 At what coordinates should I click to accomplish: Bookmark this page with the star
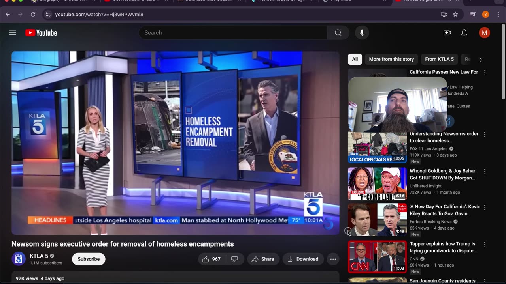point(455,14)
